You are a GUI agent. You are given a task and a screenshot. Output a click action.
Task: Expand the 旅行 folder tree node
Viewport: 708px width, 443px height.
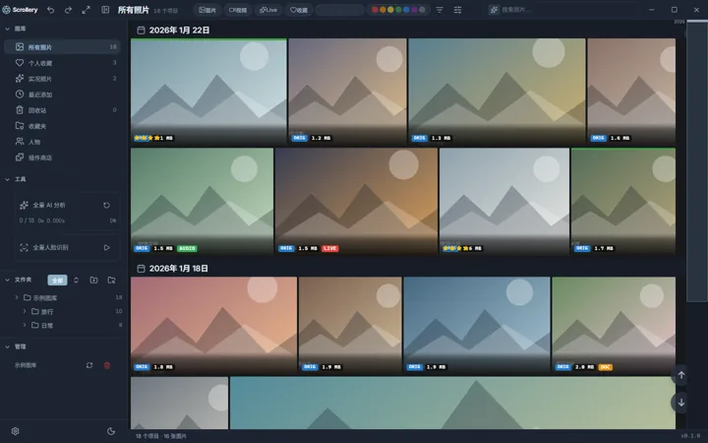(x=25, y=311)
